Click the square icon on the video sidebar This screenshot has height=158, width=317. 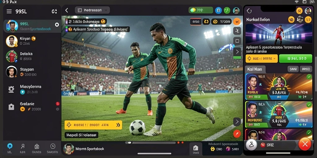(x=237, y=41)
